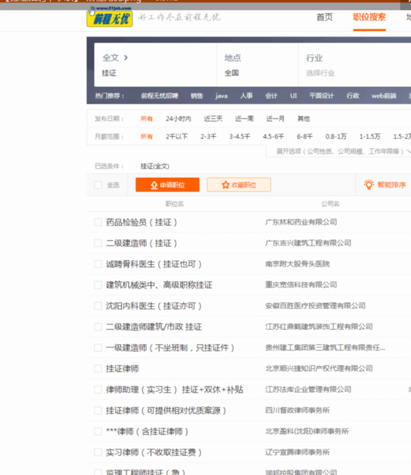Filter publish date by 所有

coord(147,119)
